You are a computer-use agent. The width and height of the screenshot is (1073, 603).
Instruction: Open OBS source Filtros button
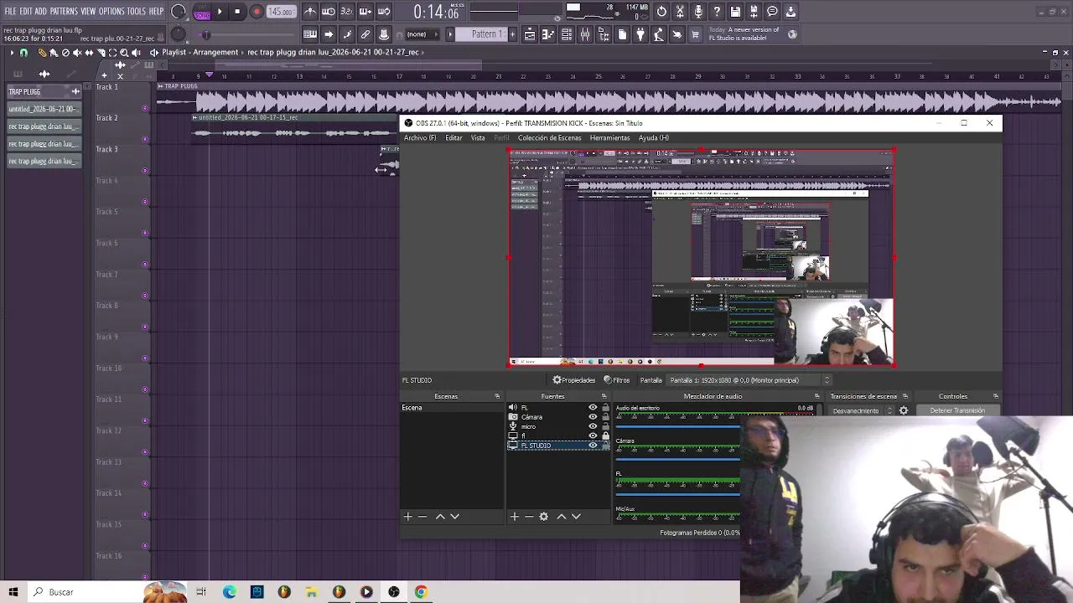point(617,380)
